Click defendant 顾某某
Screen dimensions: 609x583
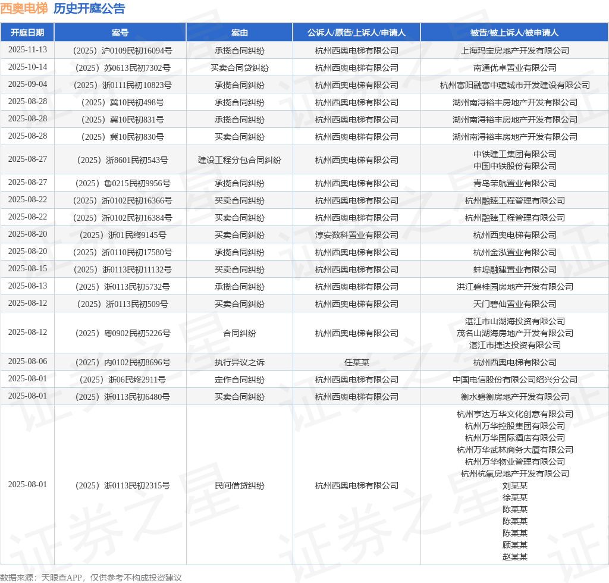pos(514,546)
